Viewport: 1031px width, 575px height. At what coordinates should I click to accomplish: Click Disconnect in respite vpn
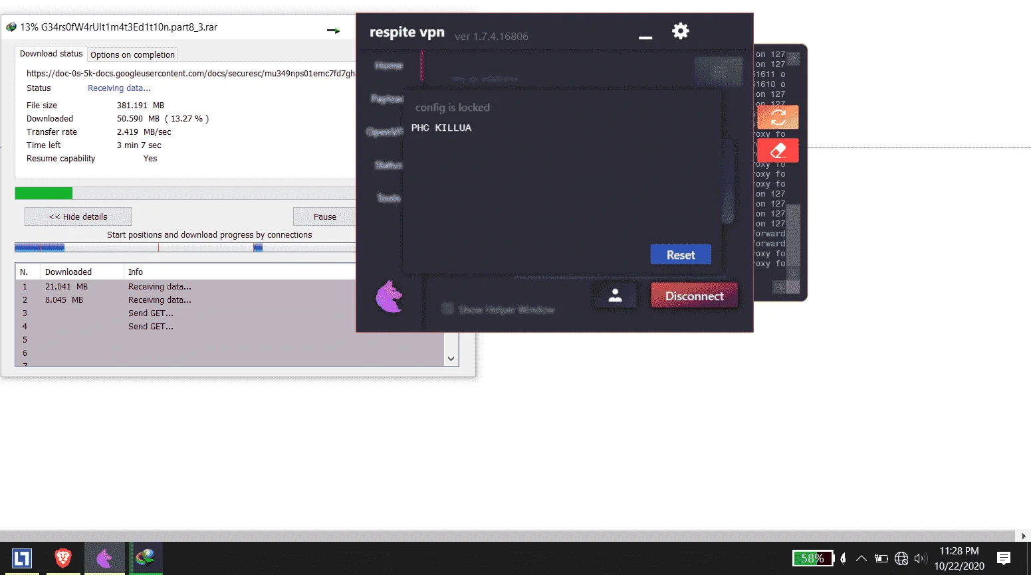pyautogui.click(x=694, y=295)
